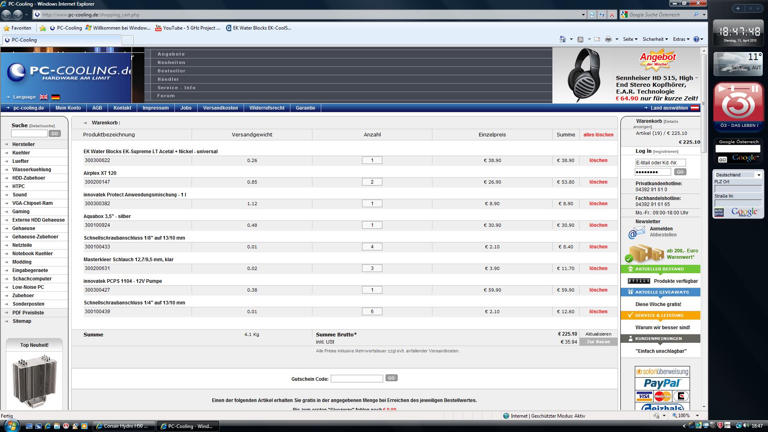Image resolution: width=768 pixels, height=432 pixels.
Task: Click the Favoriten star button
Action: click(x=18, y=28)
